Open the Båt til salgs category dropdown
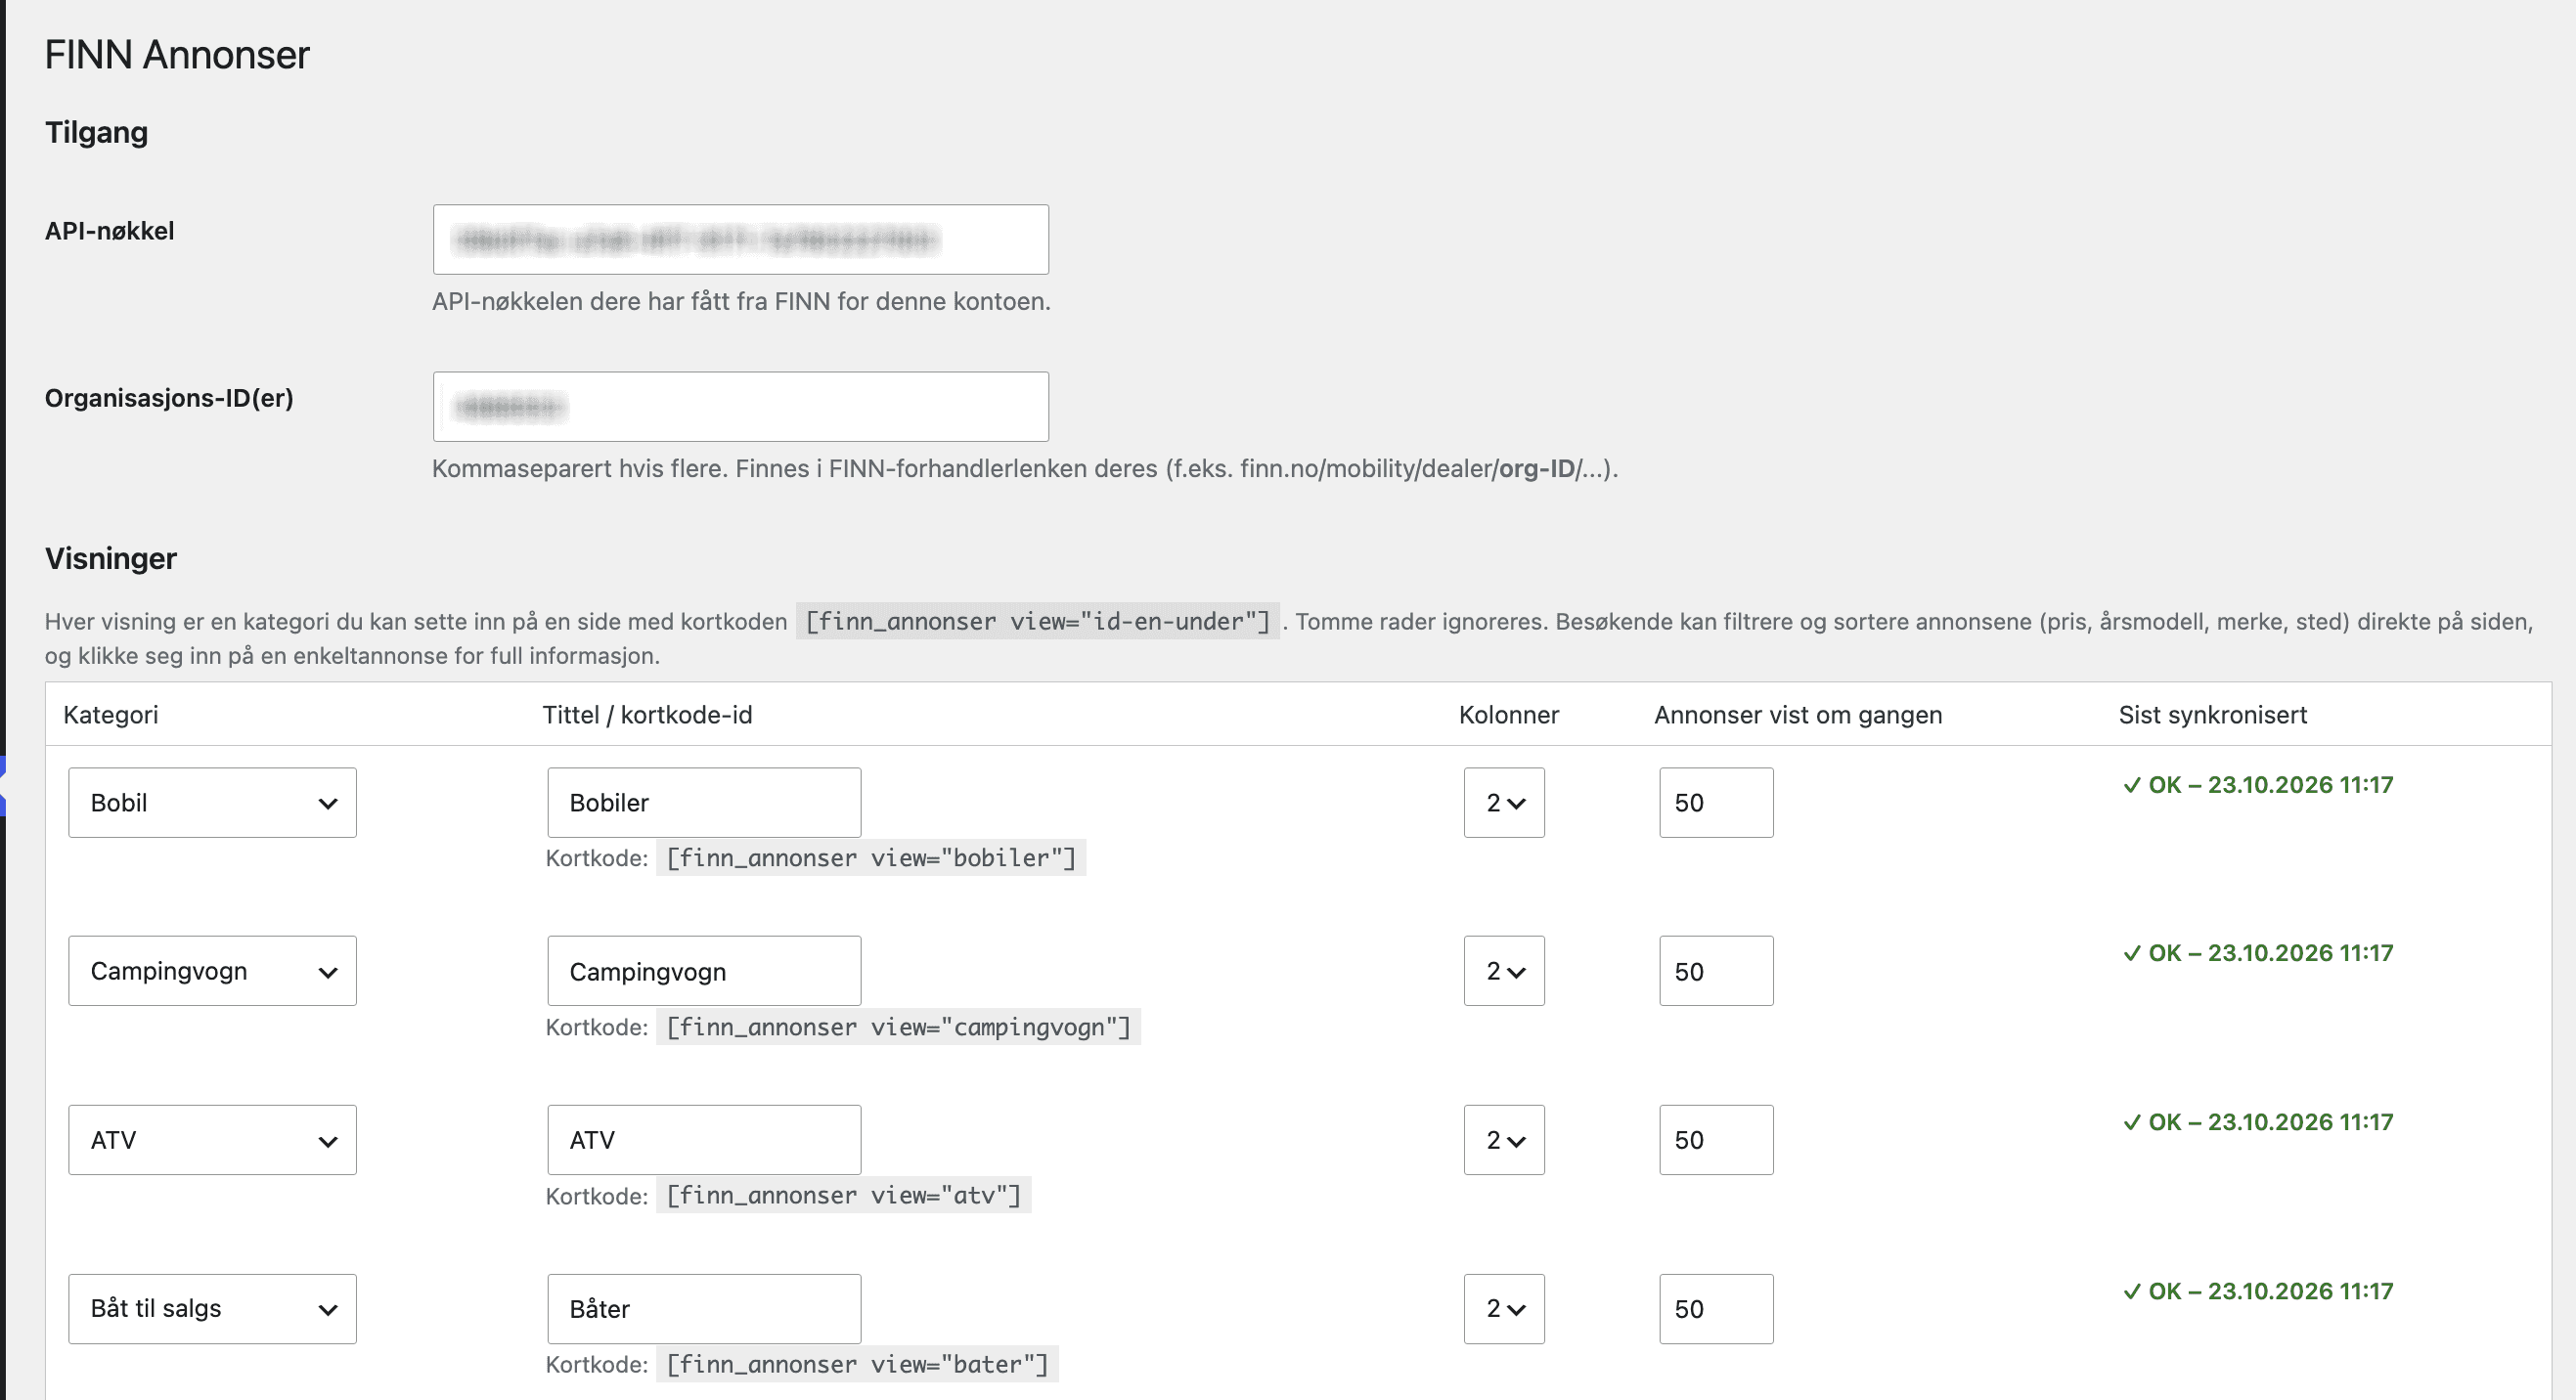Viewport: 2576px width, 1400px height. click(x=212, y=1308)
